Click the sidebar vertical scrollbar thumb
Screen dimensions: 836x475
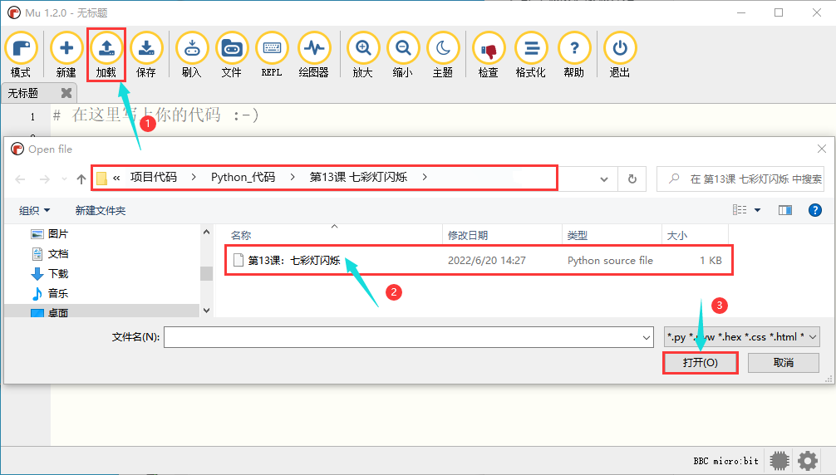(206, 273)
